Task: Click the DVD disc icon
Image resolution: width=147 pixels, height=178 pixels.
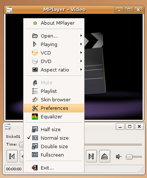Action: coord(35,61)
